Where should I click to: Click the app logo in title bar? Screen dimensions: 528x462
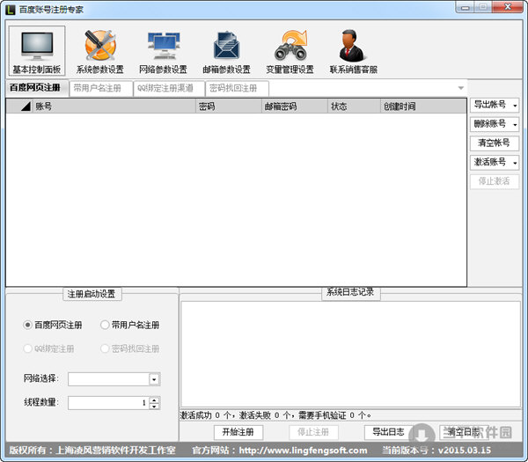pyautogui.click(x=10, y=10)
